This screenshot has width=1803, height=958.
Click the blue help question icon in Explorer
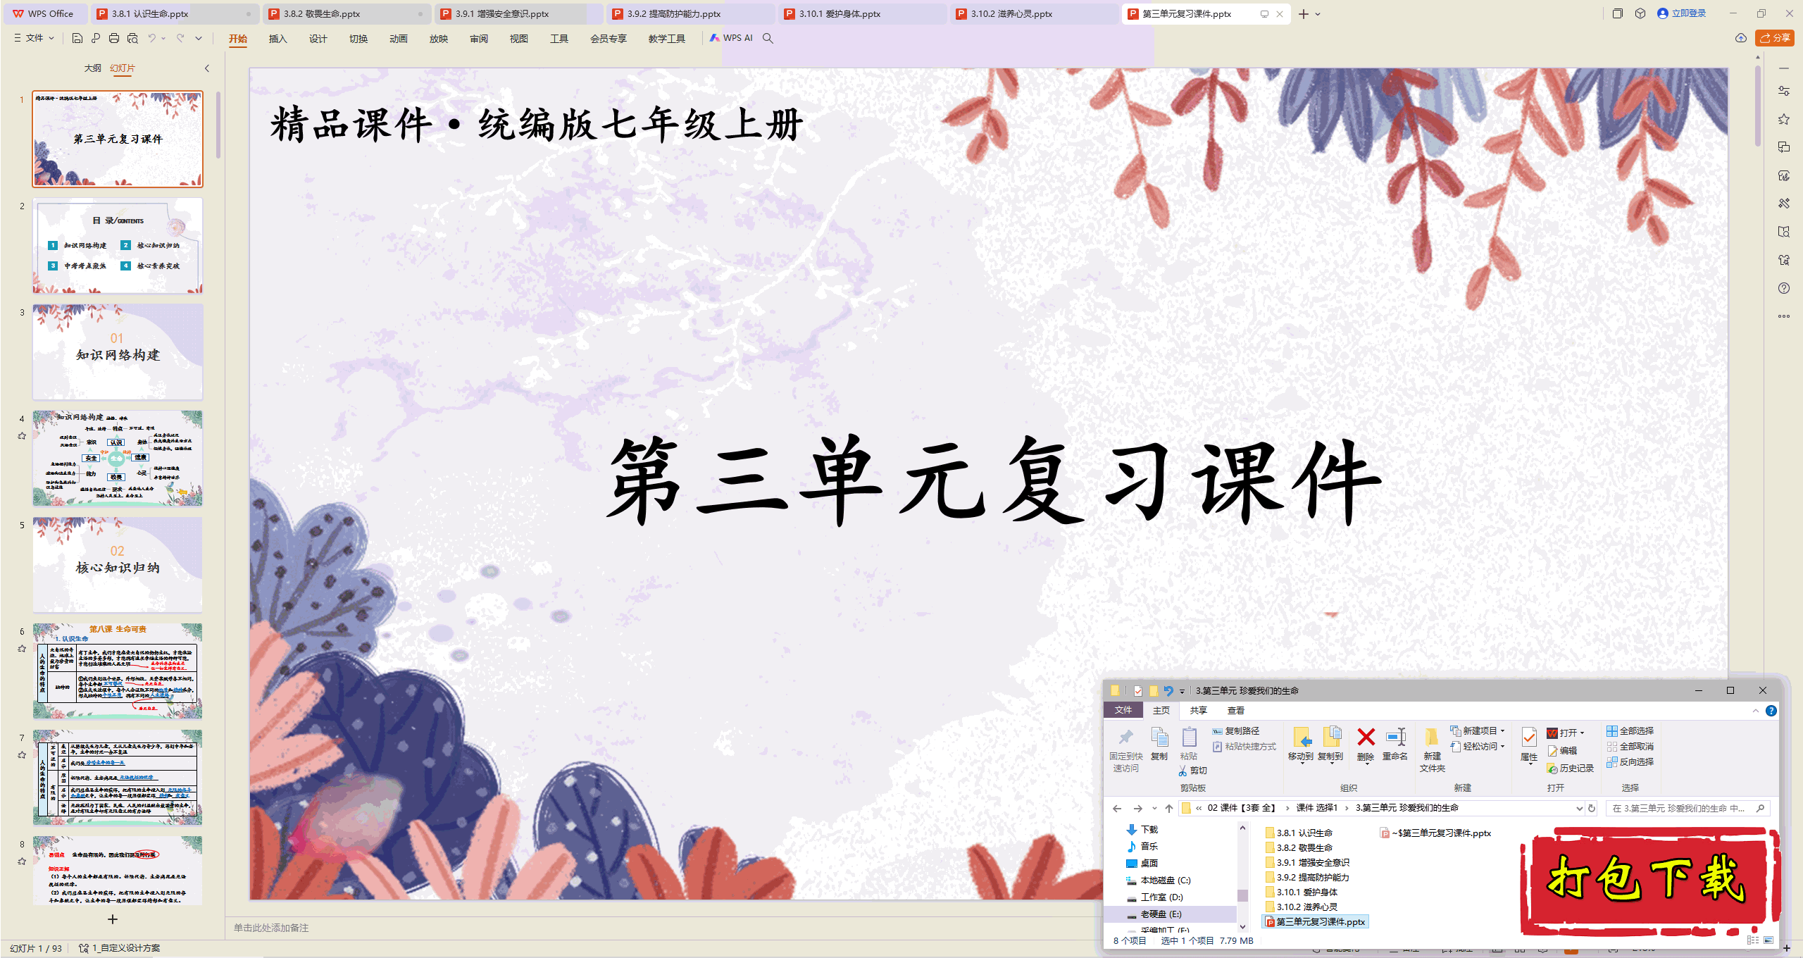click(1771, 711)
